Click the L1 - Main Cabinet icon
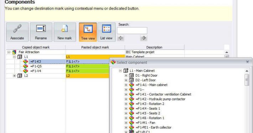 (126, 71)
